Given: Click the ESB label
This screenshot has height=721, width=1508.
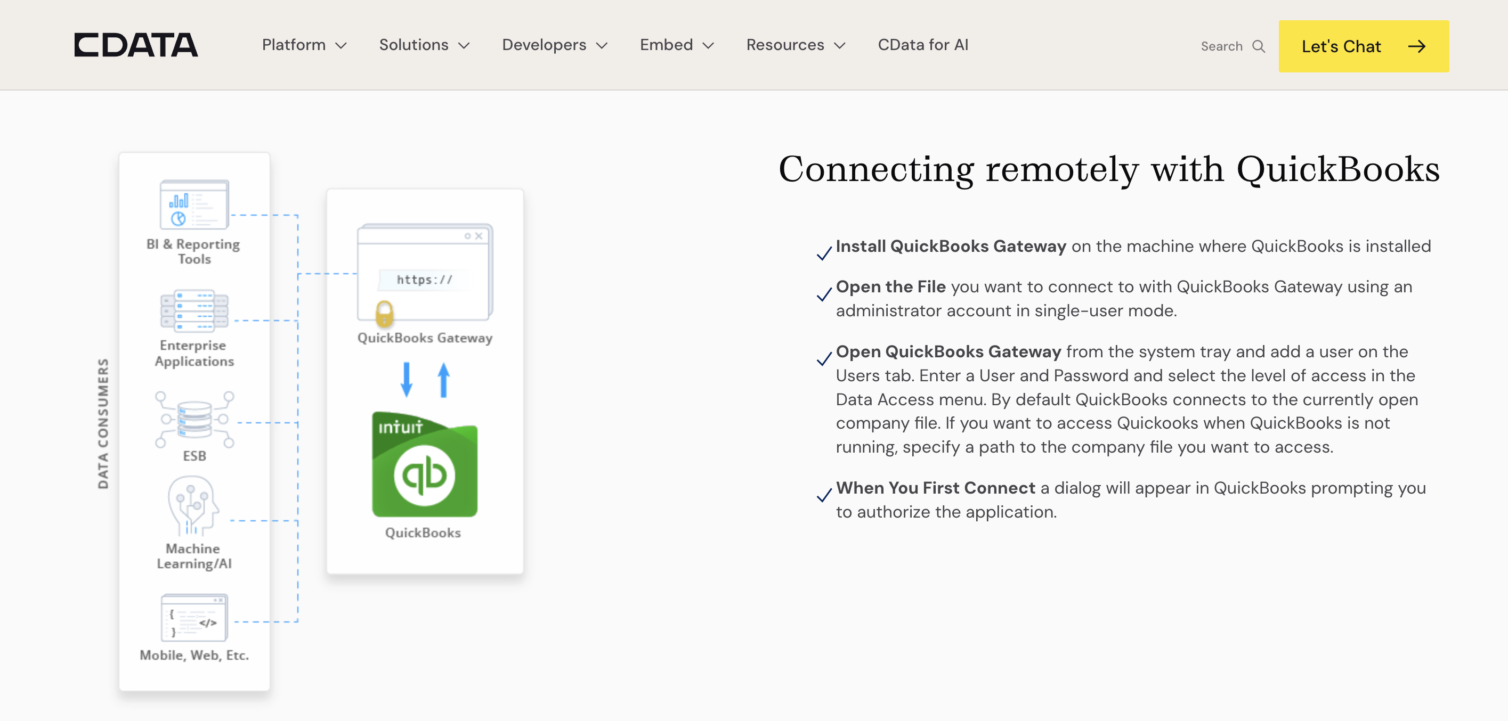Looking at the screenshot, I should click(x=194, y=456).
